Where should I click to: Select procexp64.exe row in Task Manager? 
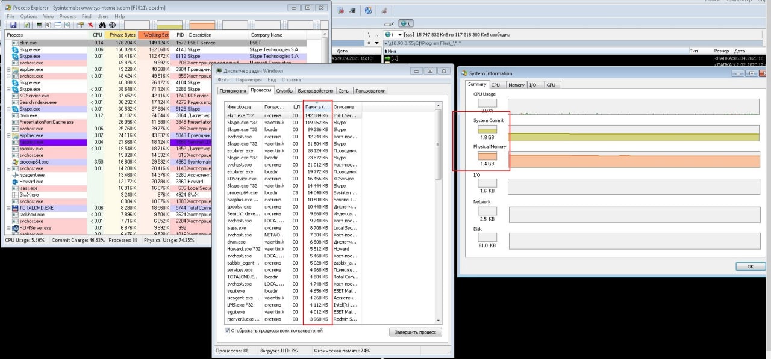(x=292, y=192)
